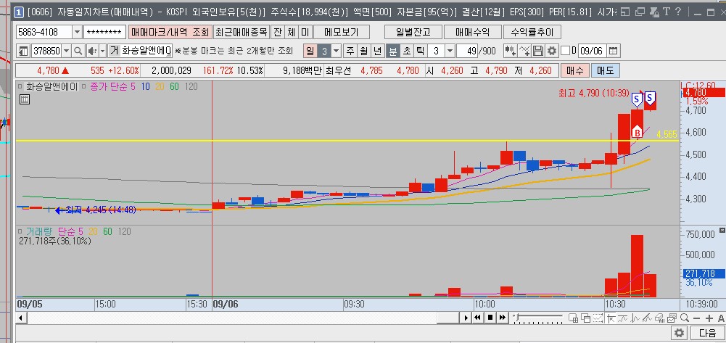This screenshot has width=726, height=343.
Task: Click the save chart floppy disk icon
Action: 538,51
